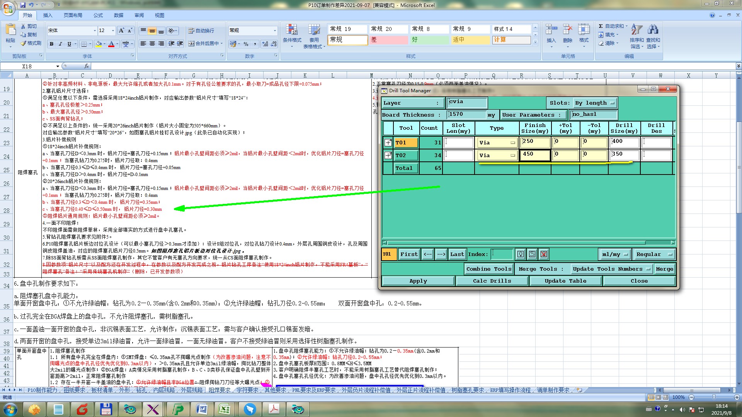Click the Apply button in Drill Tool Manager
This screenshot has height=417, width=742.
(x=418, y=281)
